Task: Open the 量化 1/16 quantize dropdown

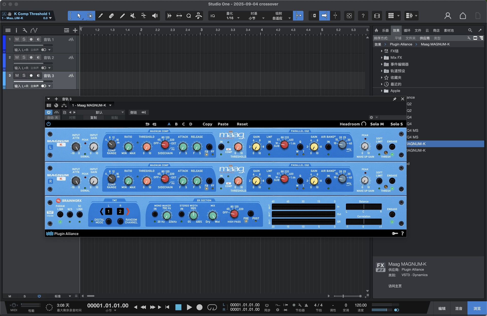Action: click(x=233, y=16)
